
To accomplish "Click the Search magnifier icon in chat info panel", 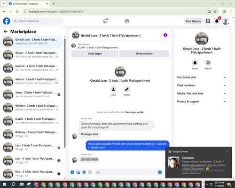I will point(208,63).
